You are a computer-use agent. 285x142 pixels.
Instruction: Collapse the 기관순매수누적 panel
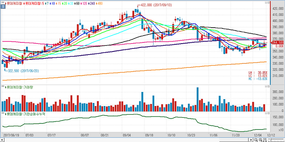click(266, 113)
